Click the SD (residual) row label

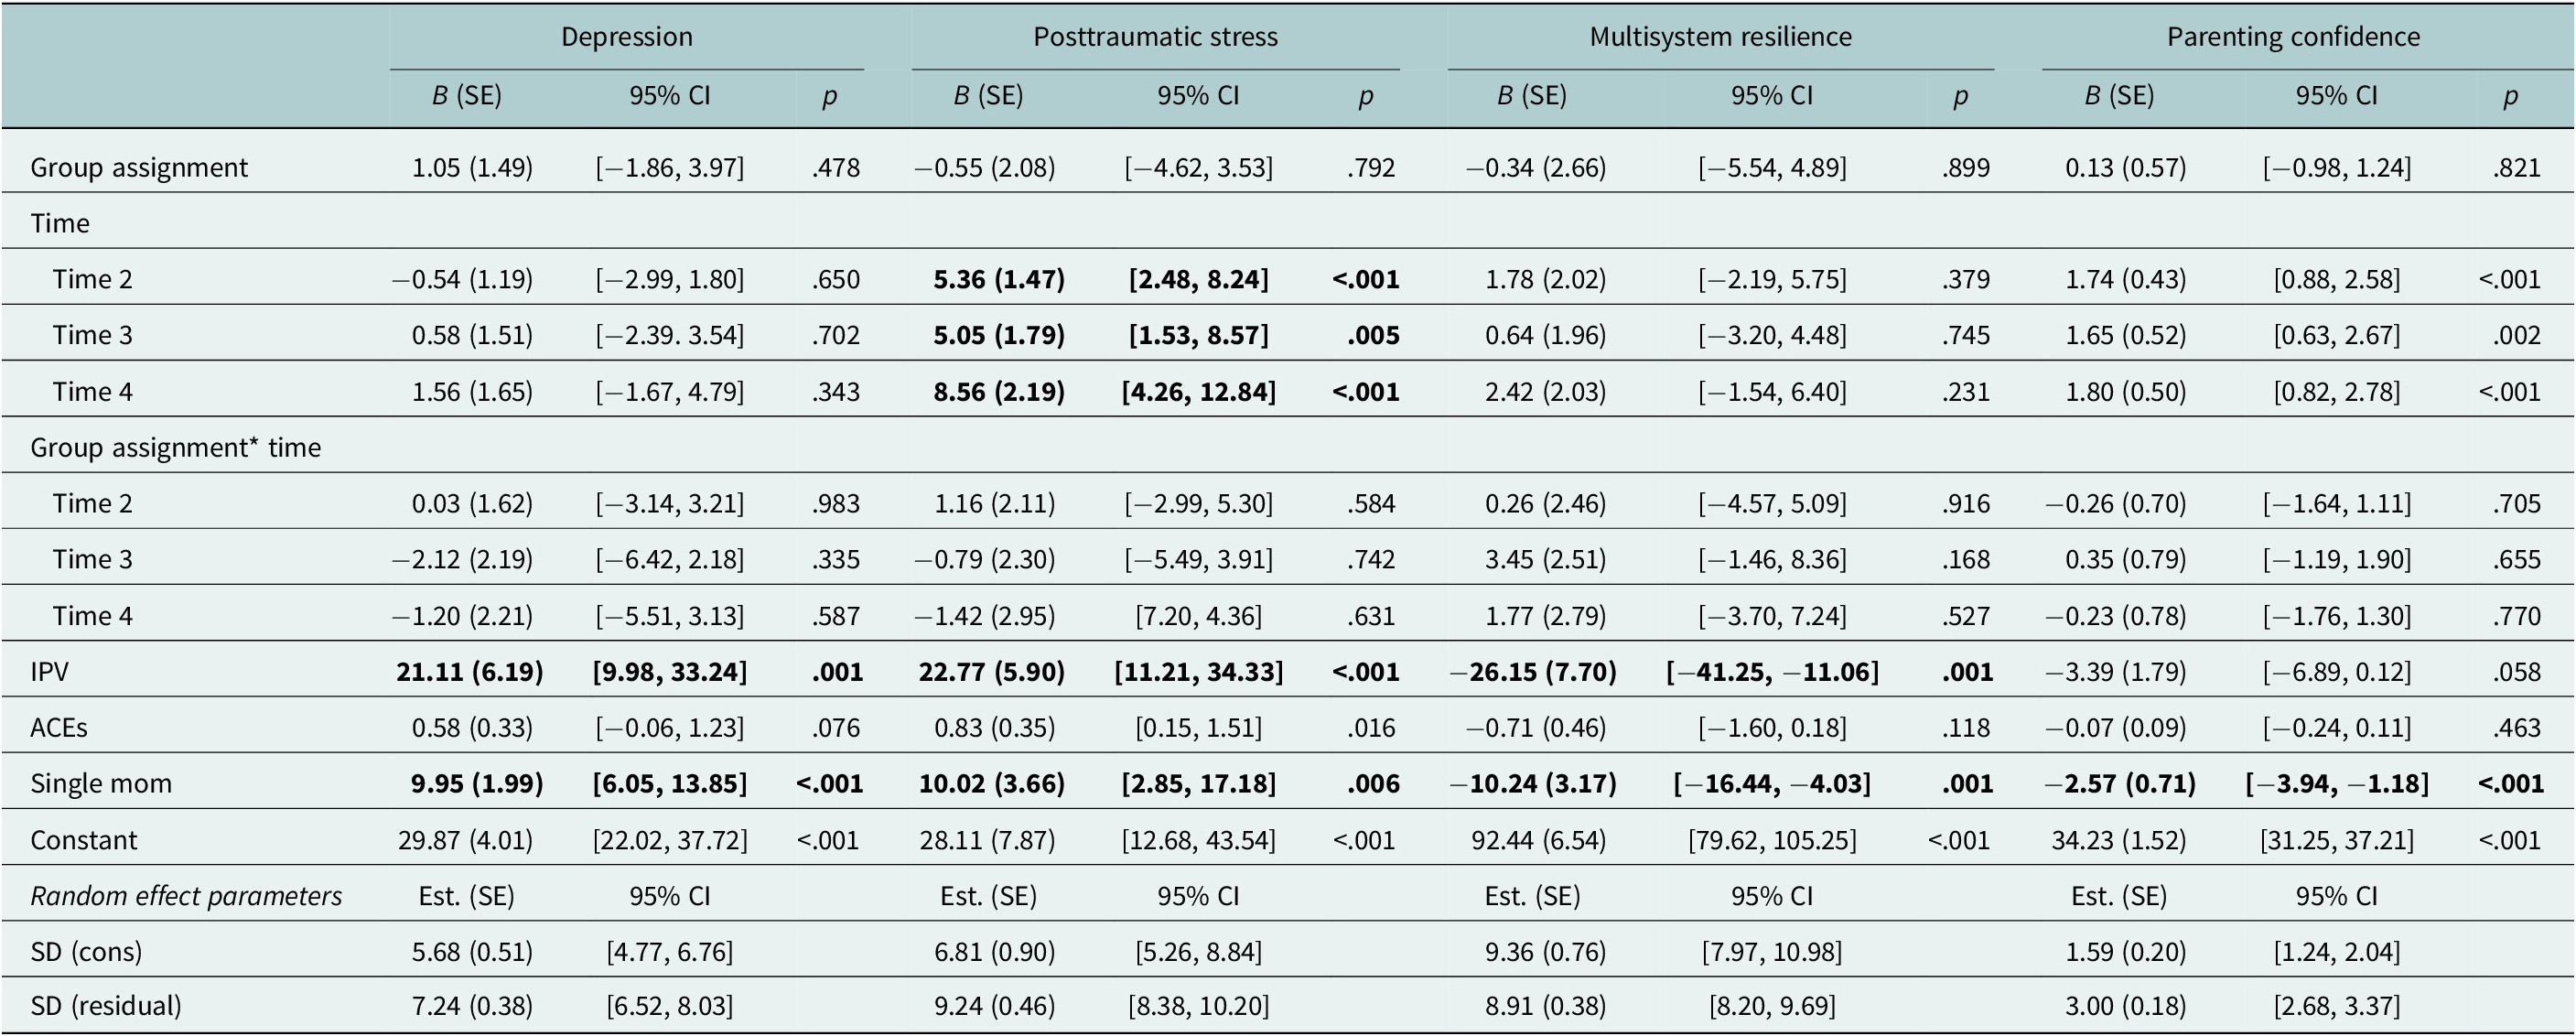coord(106,1005)
